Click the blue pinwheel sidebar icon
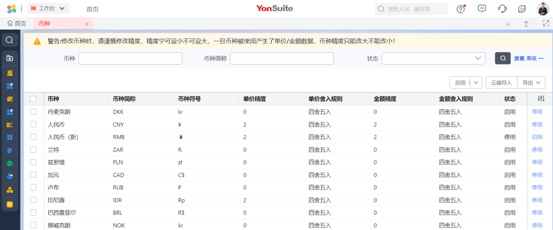The width and height of the screenshot is (553, 230). pyautogui.click(x=10, y=176)
